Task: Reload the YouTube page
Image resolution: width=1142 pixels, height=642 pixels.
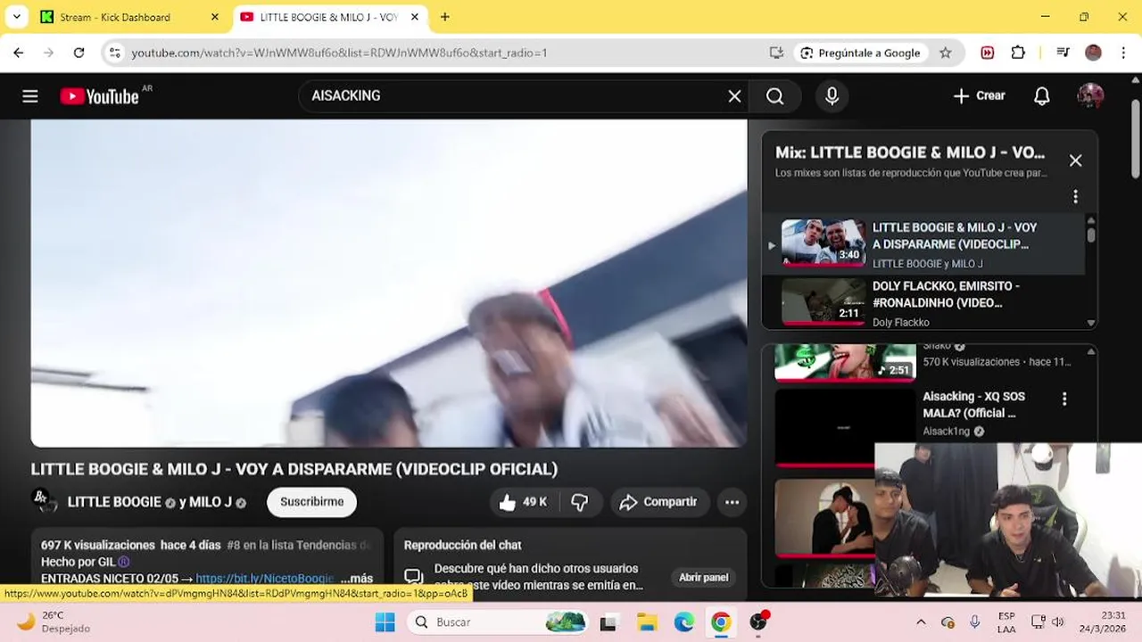Action: click(79, 53)
